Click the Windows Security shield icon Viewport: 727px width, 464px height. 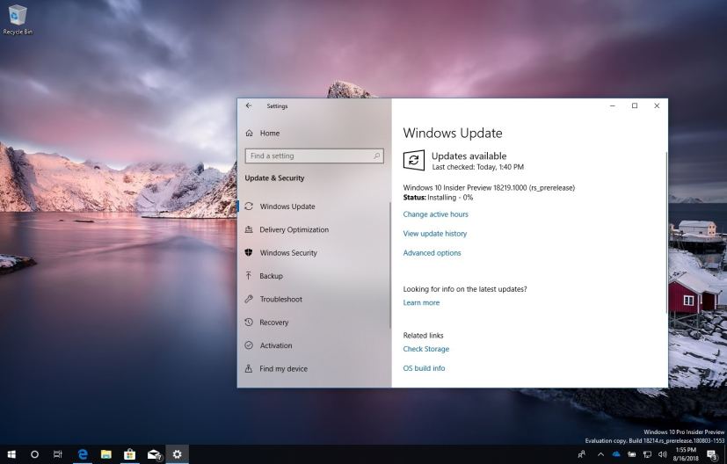pyautogui.click(x=249, y=252)
